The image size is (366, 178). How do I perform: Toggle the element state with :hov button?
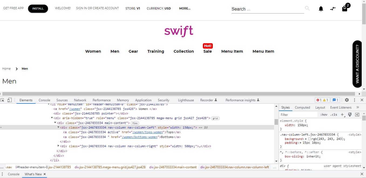click(324, 115)
